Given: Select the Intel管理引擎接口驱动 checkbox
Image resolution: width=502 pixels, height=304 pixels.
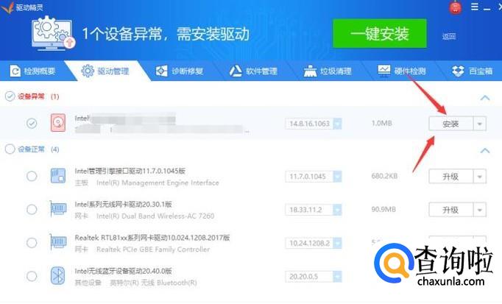Looking at the screenshot, I should point(32,176).
